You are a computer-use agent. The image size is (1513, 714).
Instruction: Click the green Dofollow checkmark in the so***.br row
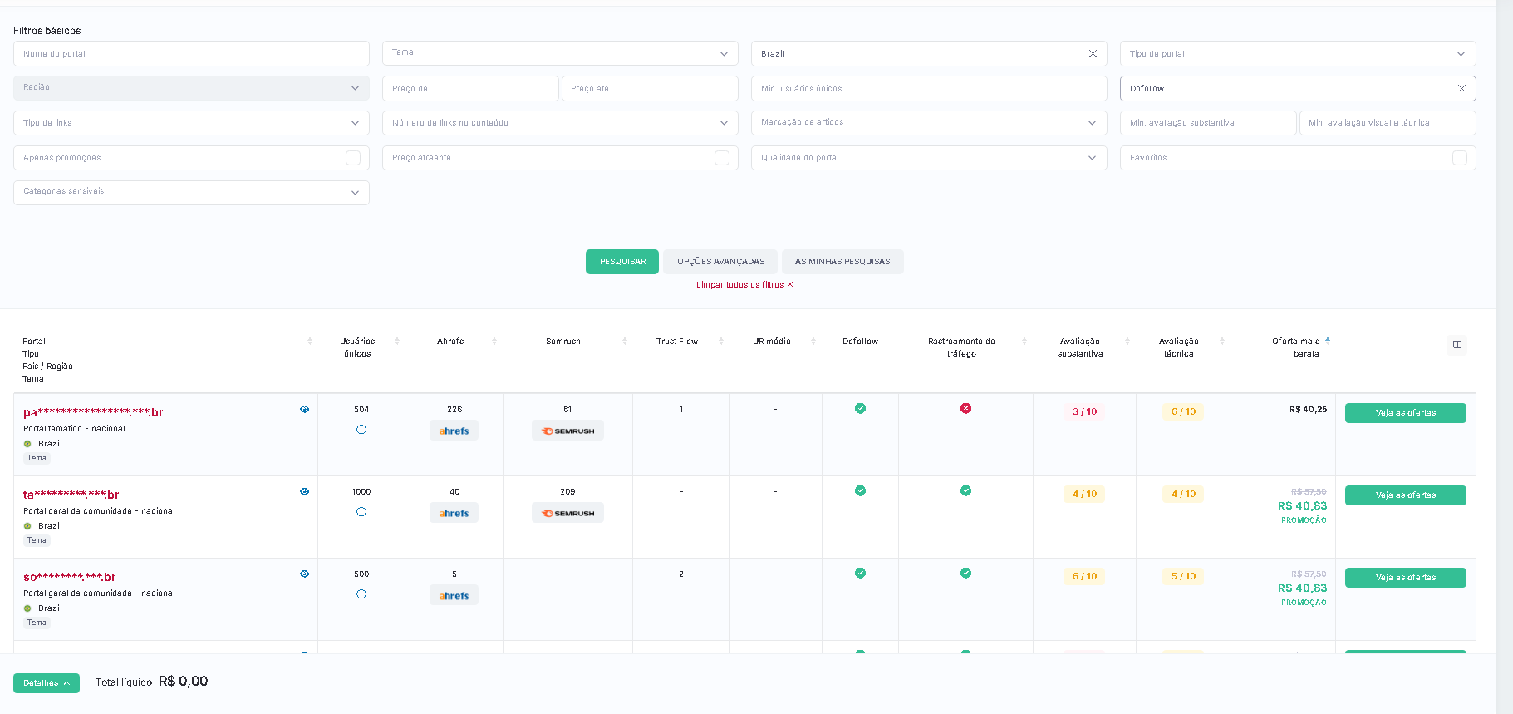(x=860, y=573)
